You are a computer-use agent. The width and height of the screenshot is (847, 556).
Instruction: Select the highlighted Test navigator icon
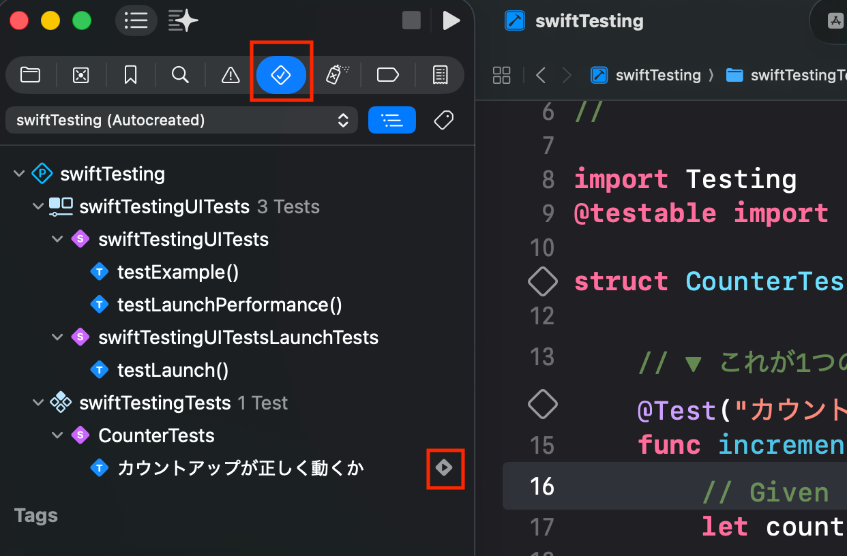282,75
